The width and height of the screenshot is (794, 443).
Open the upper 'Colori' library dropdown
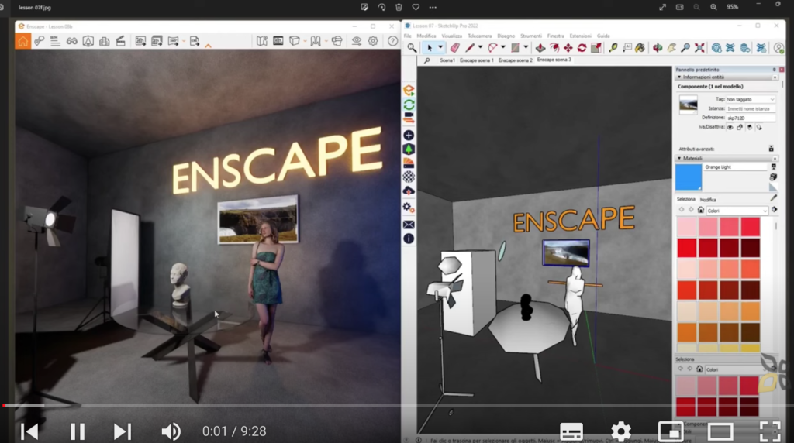coord(737,211)
